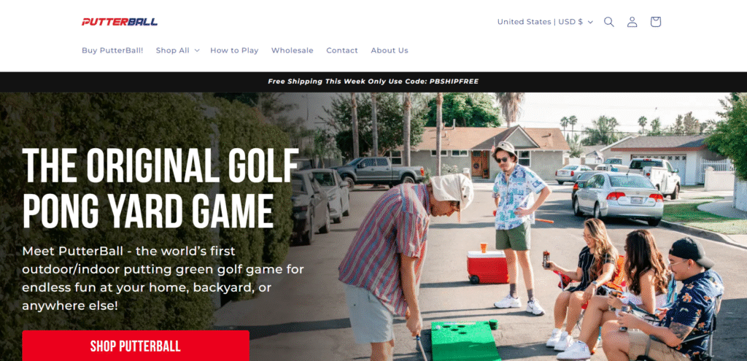Image resolution: width=747 pixels, height=361 pixels.
Task: View the shopping cart icon
Action: [656, 22]
